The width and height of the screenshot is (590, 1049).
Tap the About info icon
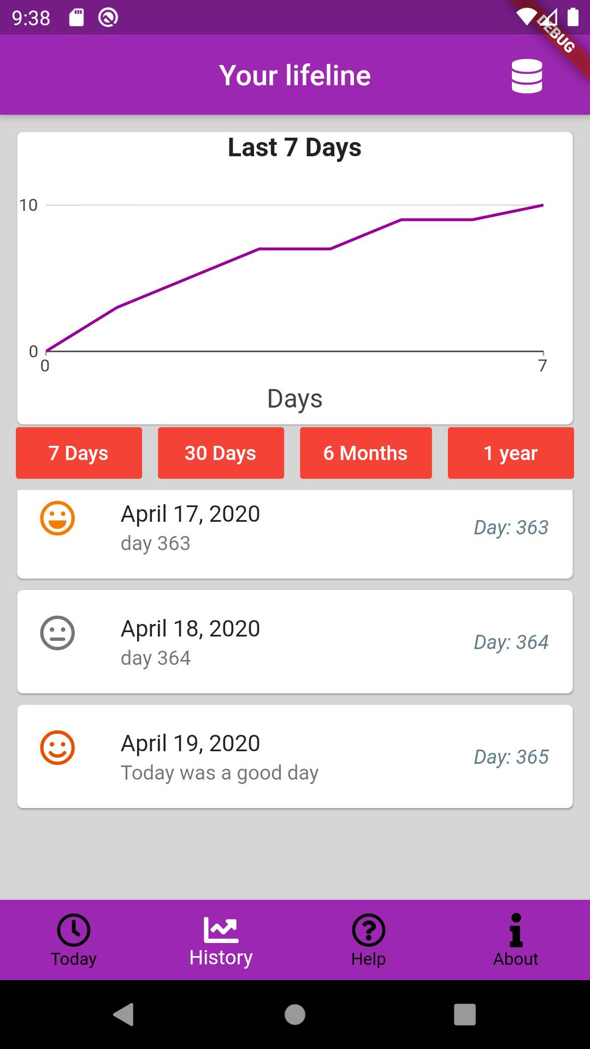tap(516, 929)
